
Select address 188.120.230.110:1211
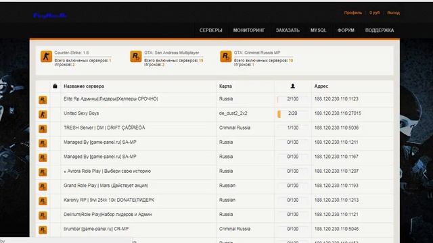[x=336, y=142]
